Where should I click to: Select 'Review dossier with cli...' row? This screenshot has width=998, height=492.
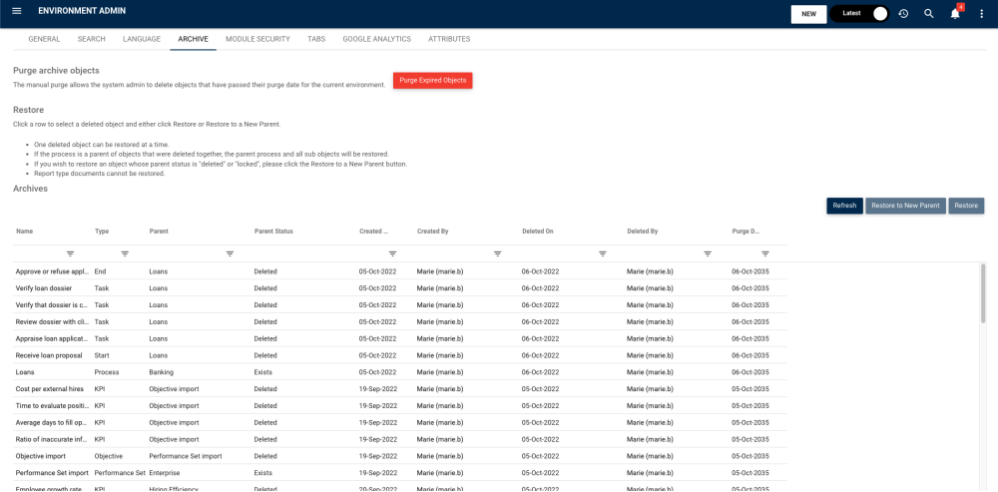pyautogui.click(x=400, y=321)
